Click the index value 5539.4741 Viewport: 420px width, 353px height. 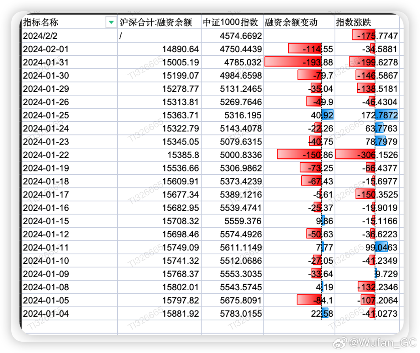click(x=232, y=208)
